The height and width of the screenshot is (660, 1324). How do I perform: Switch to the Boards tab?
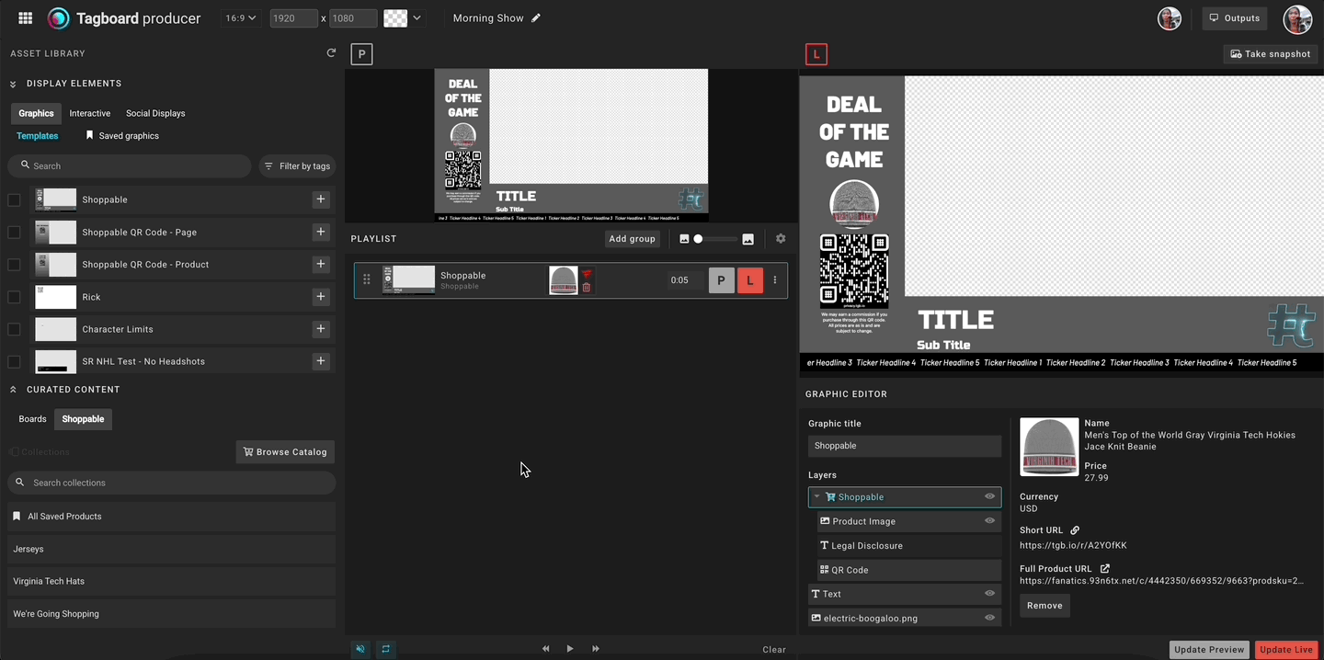point(32,419)
